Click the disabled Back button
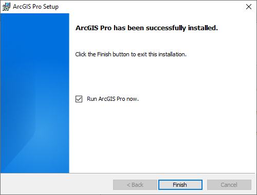Viewport: 257px width, 195px height. click(x=135, y=185)
